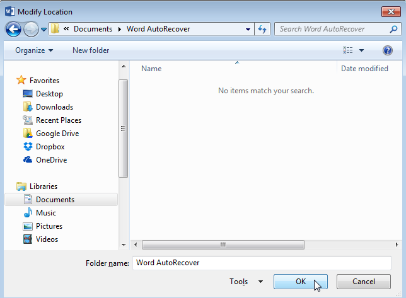
Task: Expand the Organize menu
Action: [x=34, y=50]
